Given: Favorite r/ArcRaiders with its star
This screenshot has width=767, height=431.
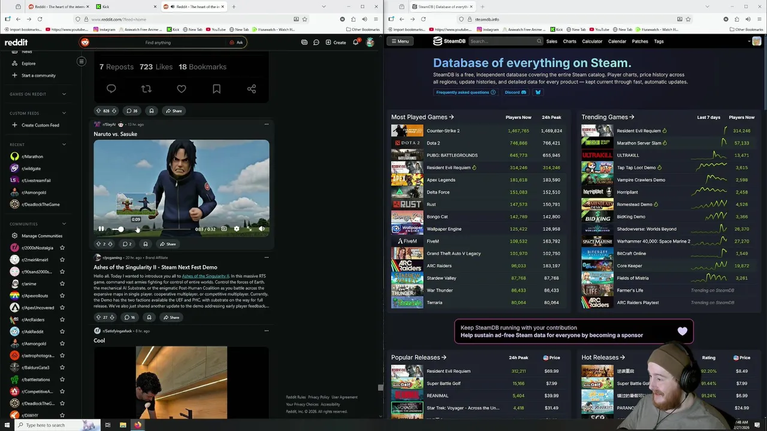Looking at the screenshot, I should (62, 320).
